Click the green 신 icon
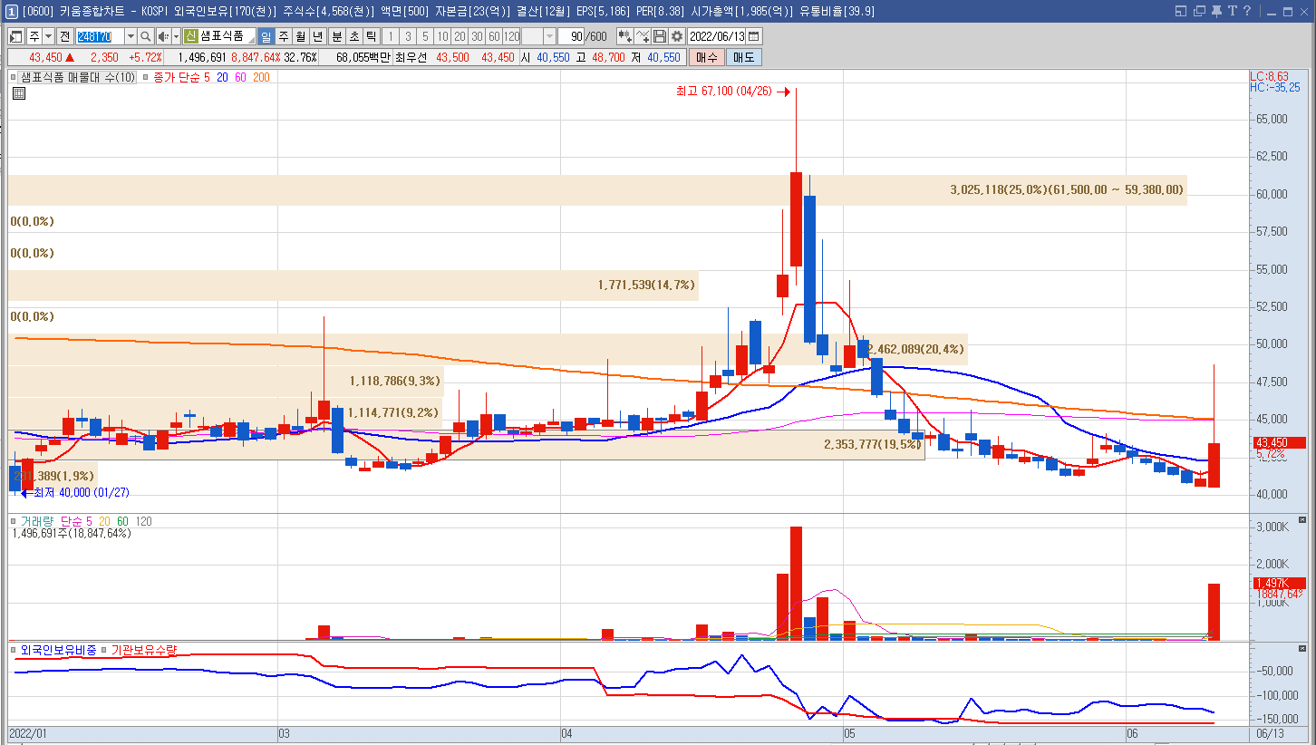Screen dimensions: 1316x745 (x=191, y=36)
